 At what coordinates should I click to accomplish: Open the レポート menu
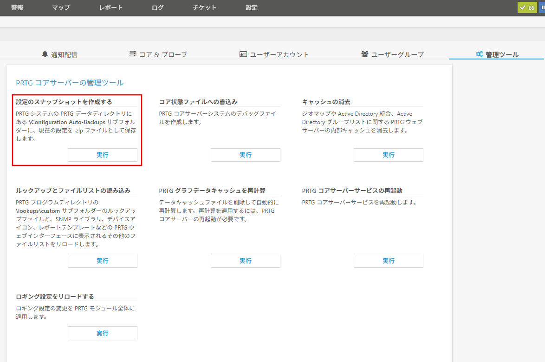pyautogui.click(x=111, y=7)
